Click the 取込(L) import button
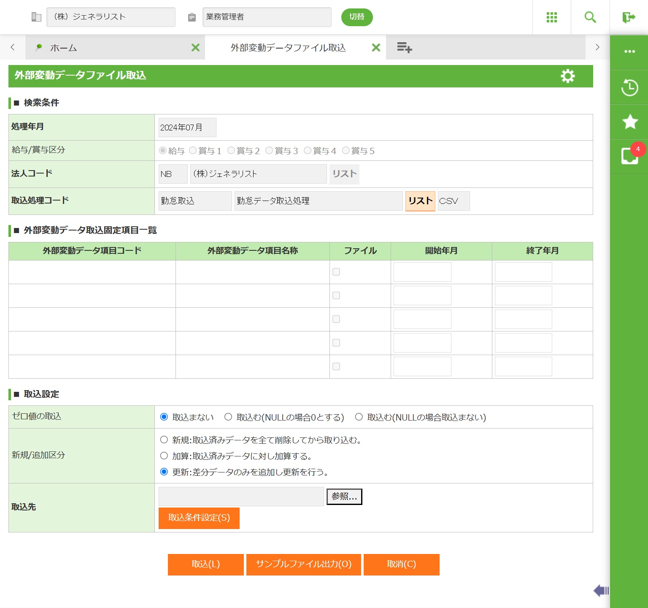 click(x=205, y=565)
